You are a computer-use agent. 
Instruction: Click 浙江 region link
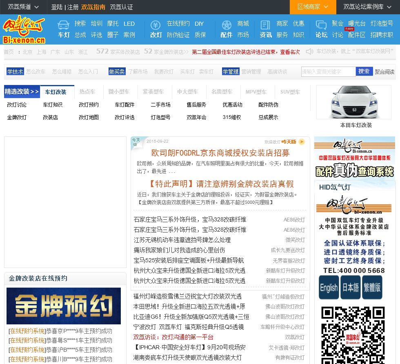point(83,52)
